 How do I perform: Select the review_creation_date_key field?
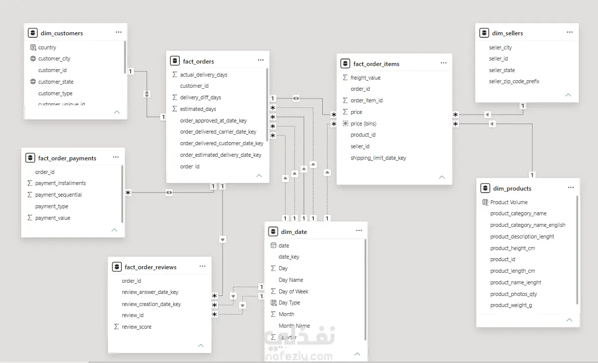(x=152, y=304)
